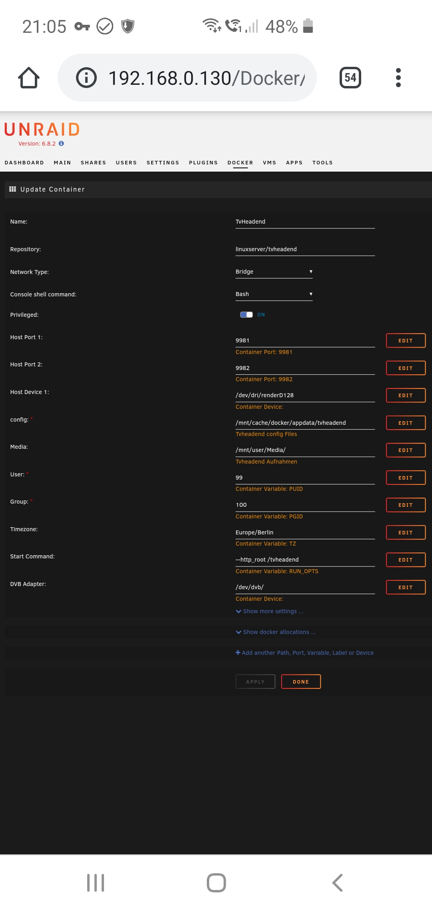This screenshot has width=432, height=912.
Task: Click Edit for the config path
Action: 406,423
